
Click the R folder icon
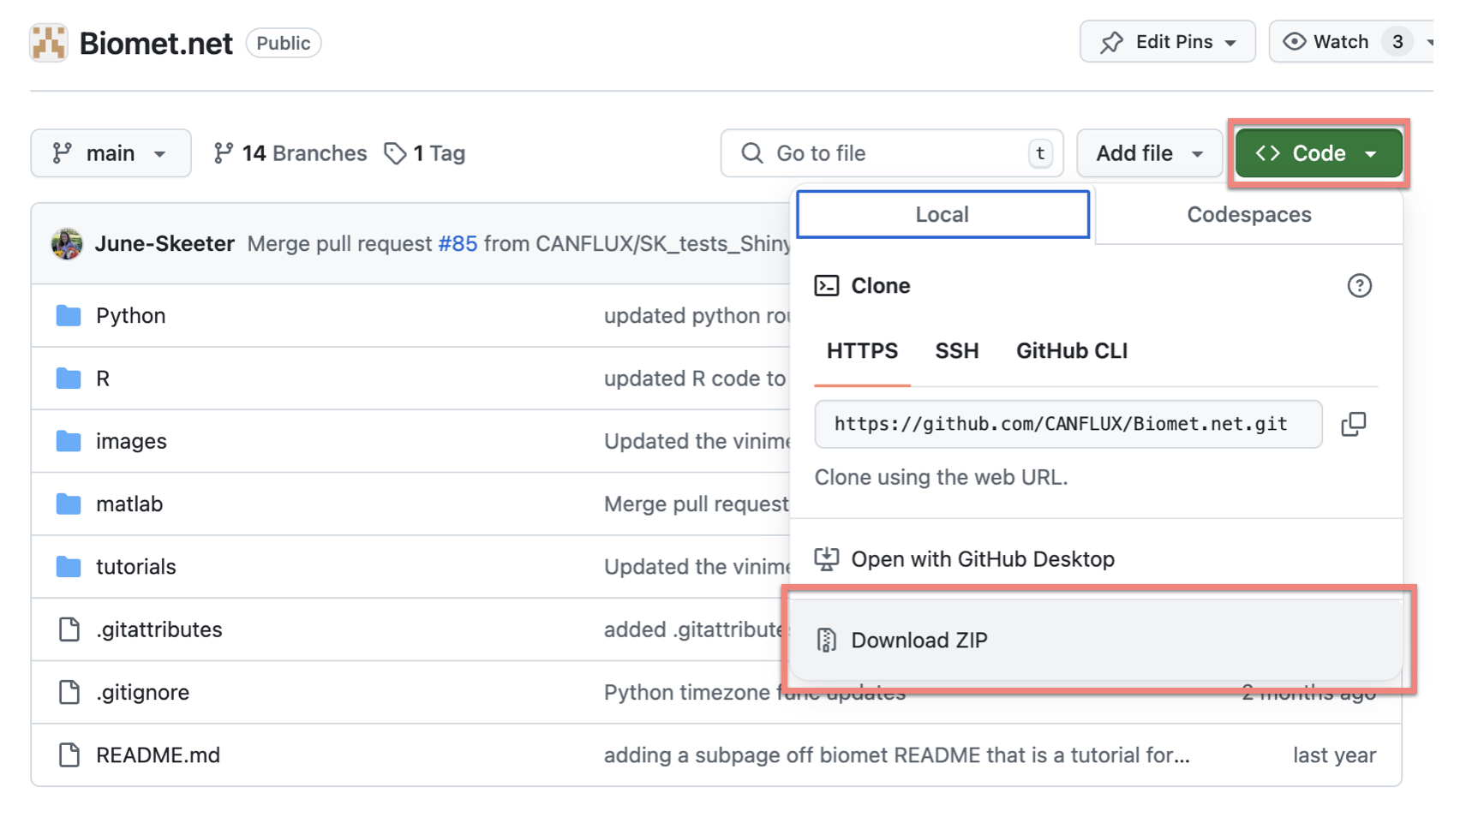point(69,379)
